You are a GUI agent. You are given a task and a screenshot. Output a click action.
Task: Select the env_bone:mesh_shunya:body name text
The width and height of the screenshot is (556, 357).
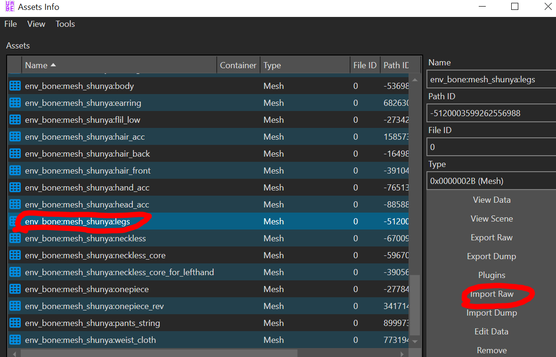80,86
